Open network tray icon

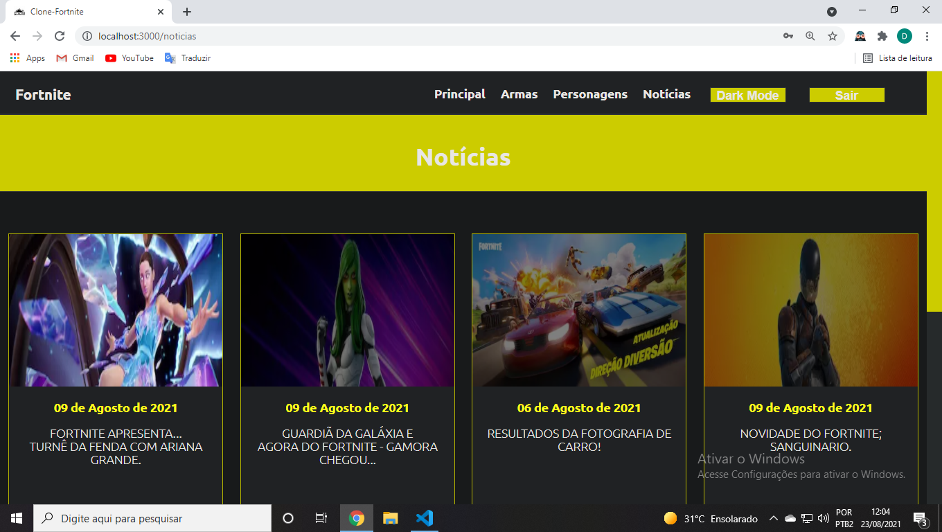click(x=807, y=518)
